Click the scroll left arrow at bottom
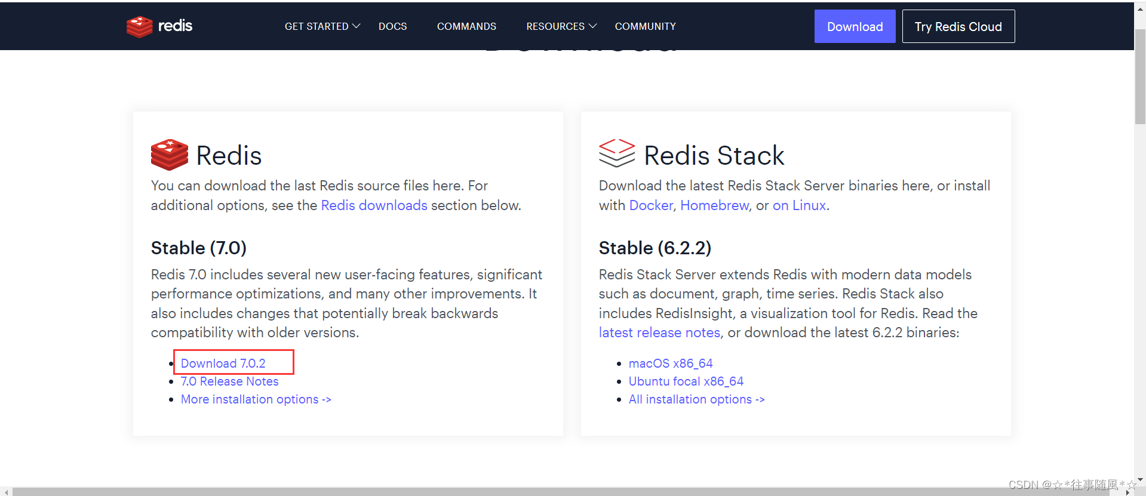 [x=6, y=492]
